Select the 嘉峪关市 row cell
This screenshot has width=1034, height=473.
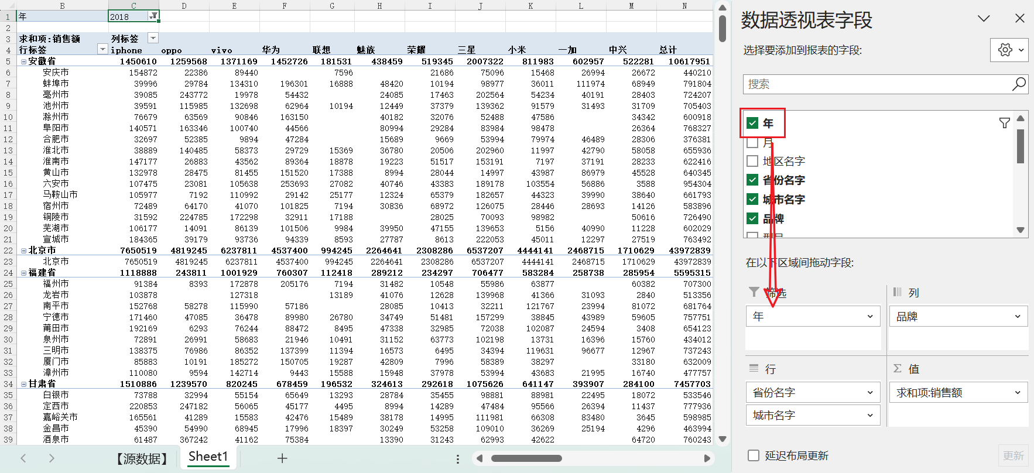tap(63, 417)
